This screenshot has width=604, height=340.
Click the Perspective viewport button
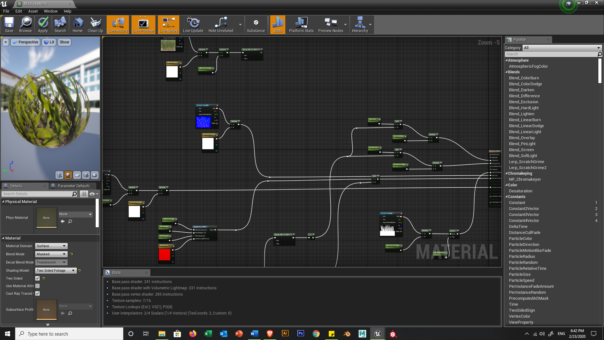[25, 42]
